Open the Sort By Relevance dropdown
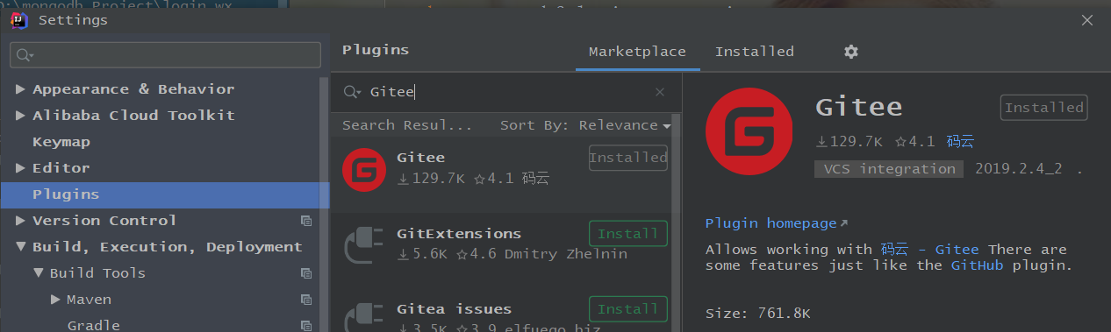The width and height of the screenshot is (1111, 332). pos(585,125)
